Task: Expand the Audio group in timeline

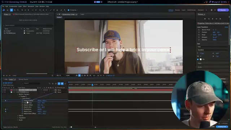Action: point(18,120)
